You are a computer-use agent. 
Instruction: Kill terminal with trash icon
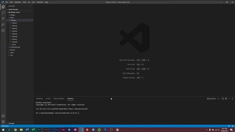226,99
